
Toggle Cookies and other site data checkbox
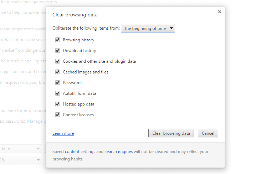57,61
